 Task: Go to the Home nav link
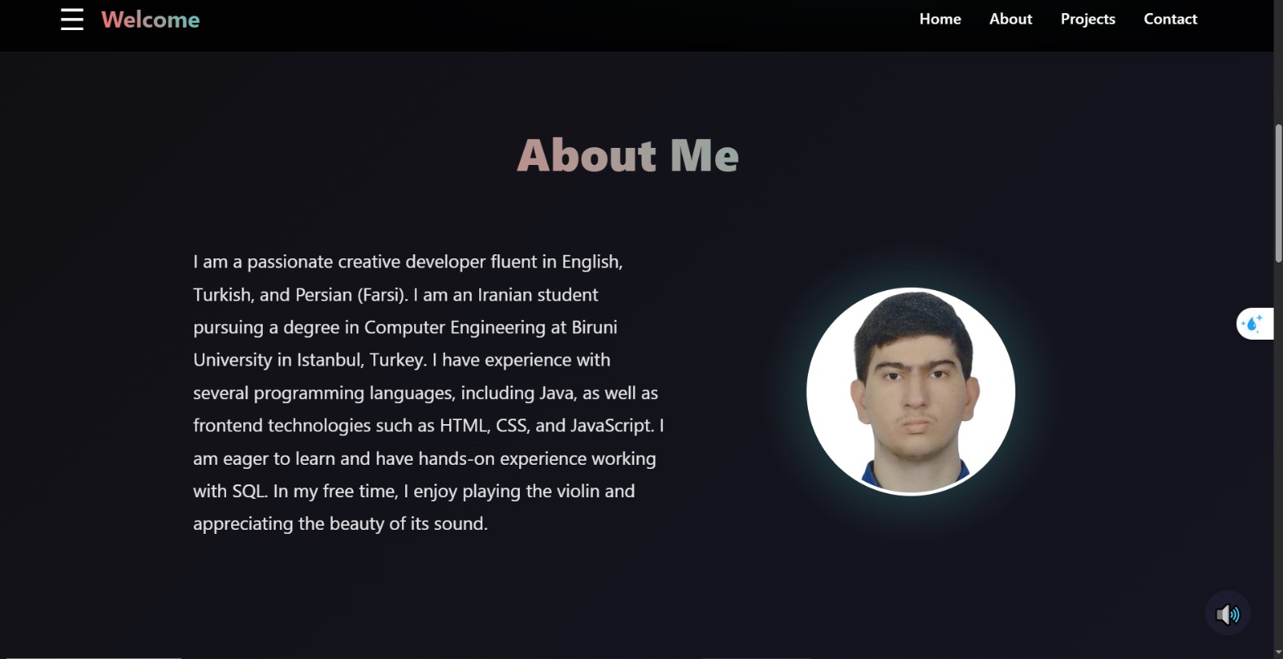coord(940,19)
